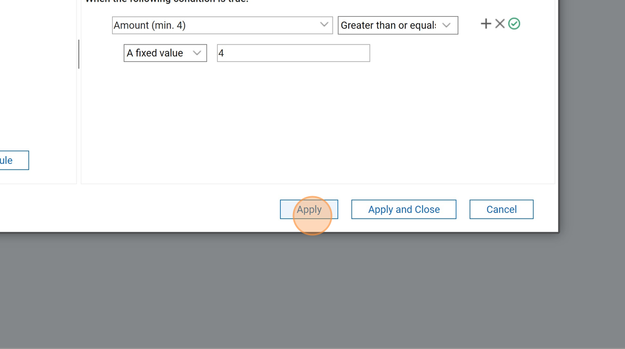Click the partially visible rule button at left edge

pyautogui.click(x=11, y=161)
